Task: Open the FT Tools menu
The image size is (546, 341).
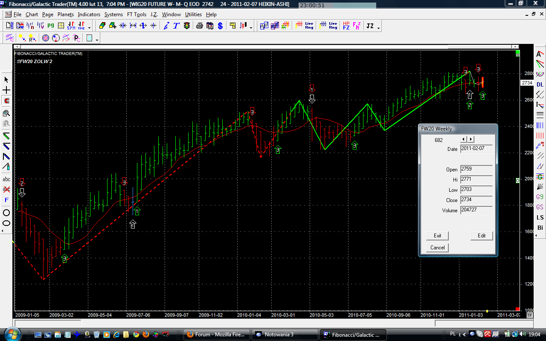Action: [136, 14]
